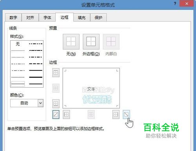
Task: Switch to the 对齐 tab
Action: (x=30, y=18)
